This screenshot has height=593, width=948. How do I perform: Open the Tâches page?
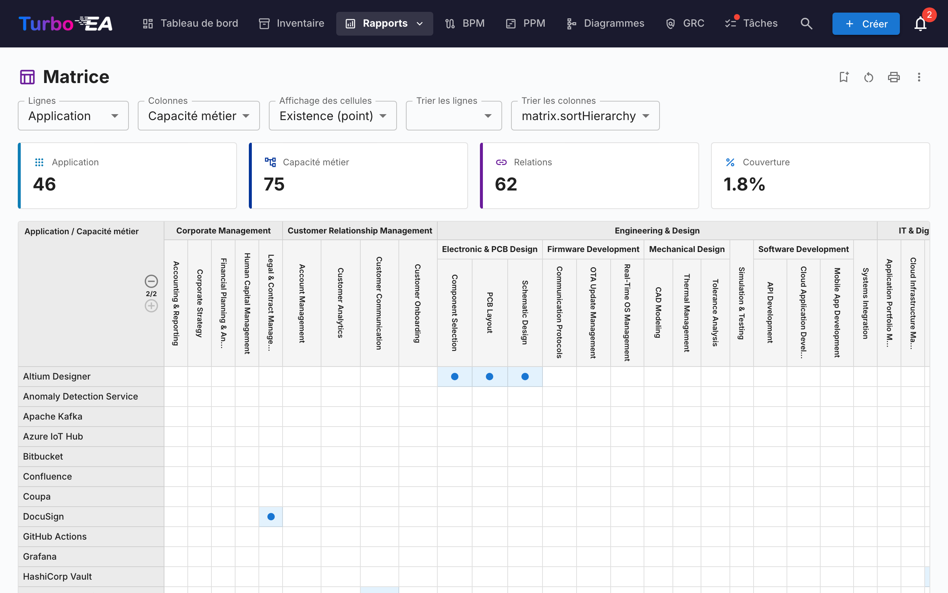[x=751, y=23]
